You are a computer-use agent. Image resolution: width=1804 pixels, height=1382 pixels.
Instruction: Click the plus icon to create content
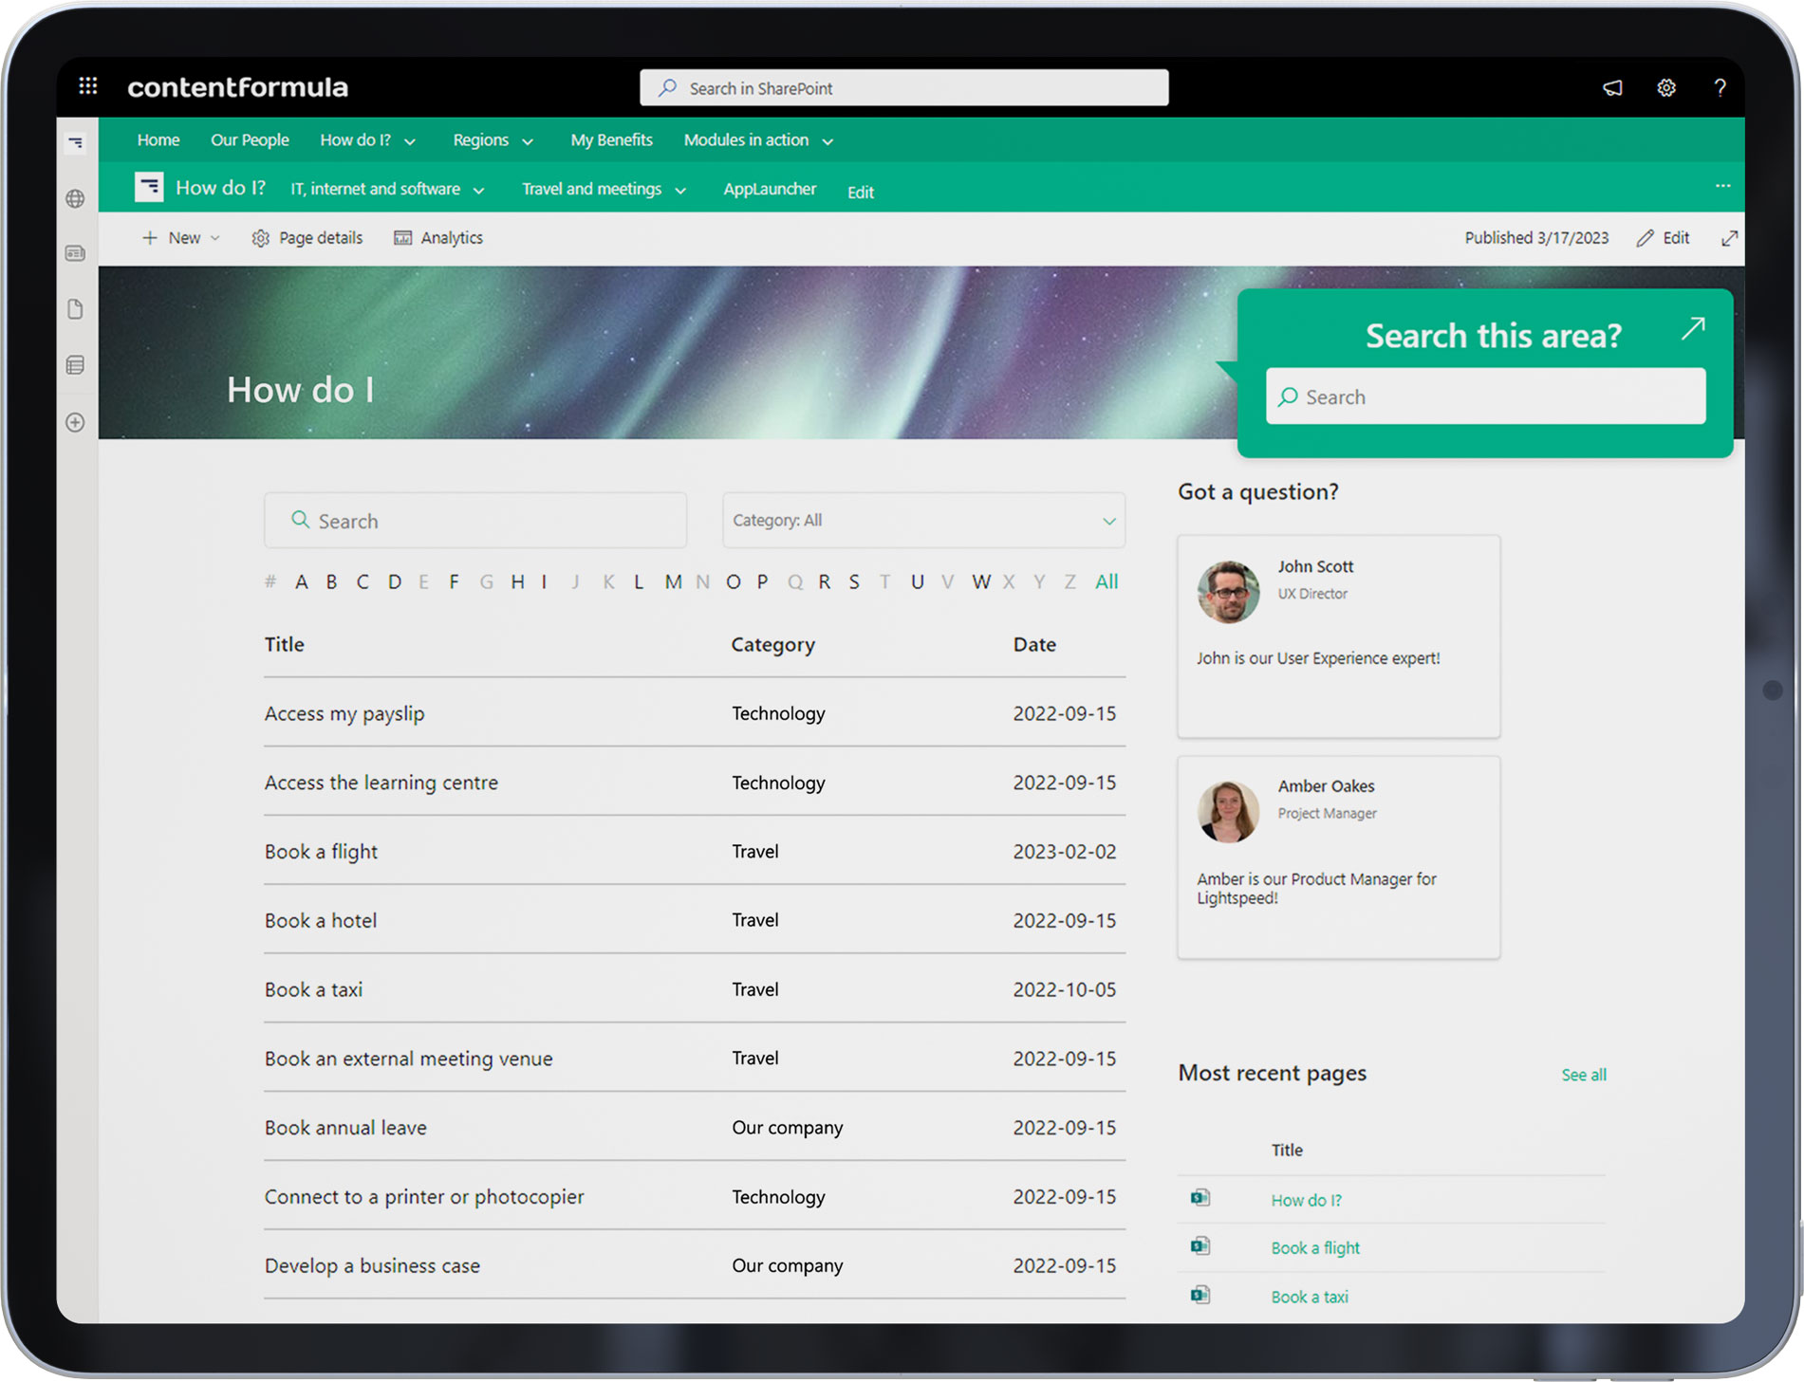(x=76, y=422)
